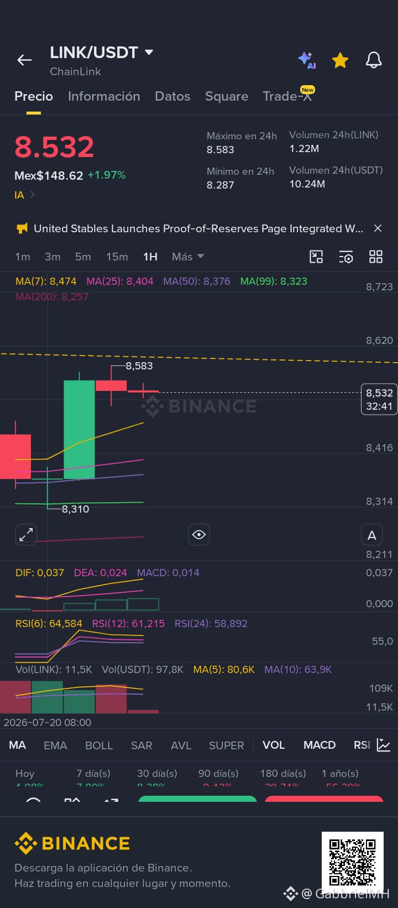
Task: Toggle the MA indicator
Action: pyautogui.click(x=17, y=745)
